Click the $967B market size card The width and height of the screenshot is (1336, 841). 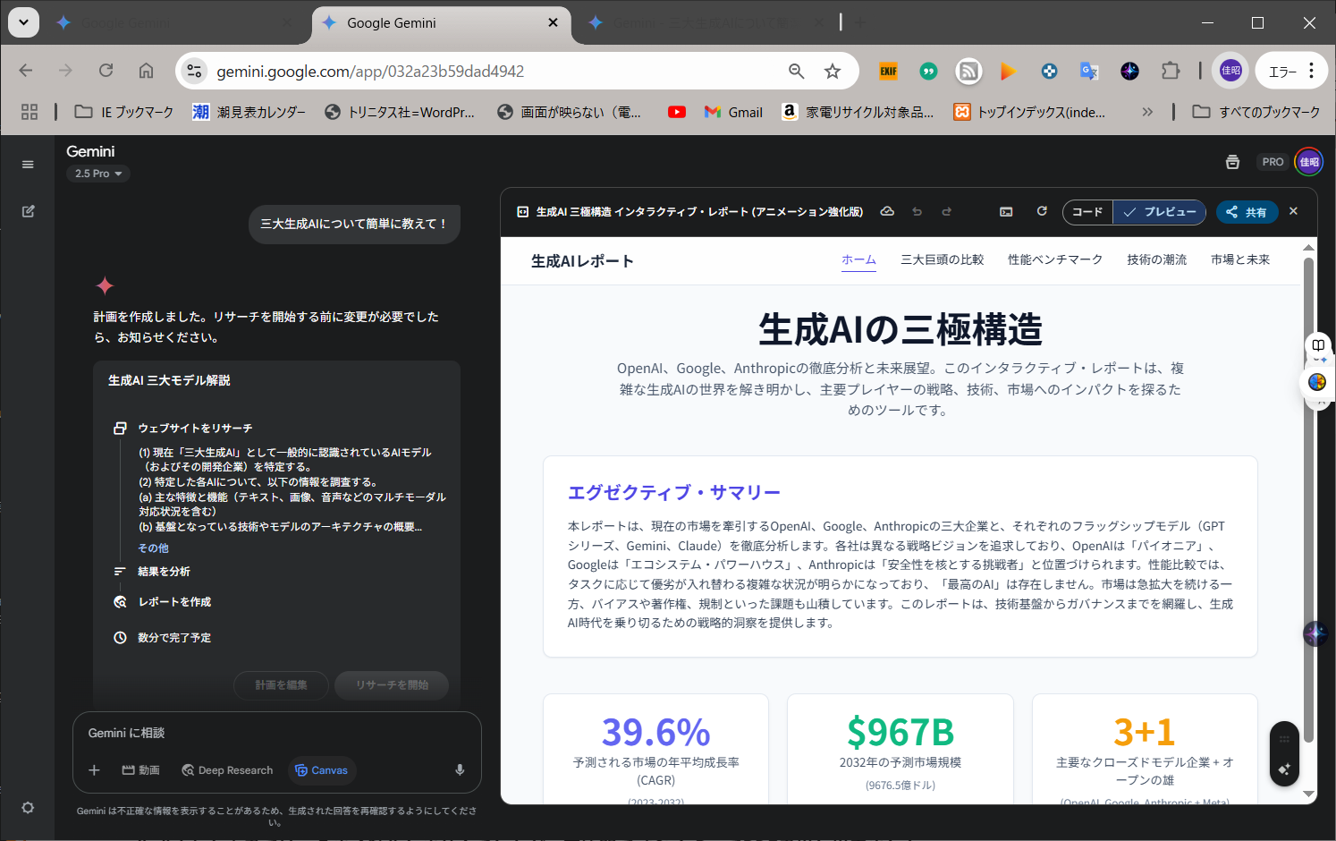click(901, 750)
